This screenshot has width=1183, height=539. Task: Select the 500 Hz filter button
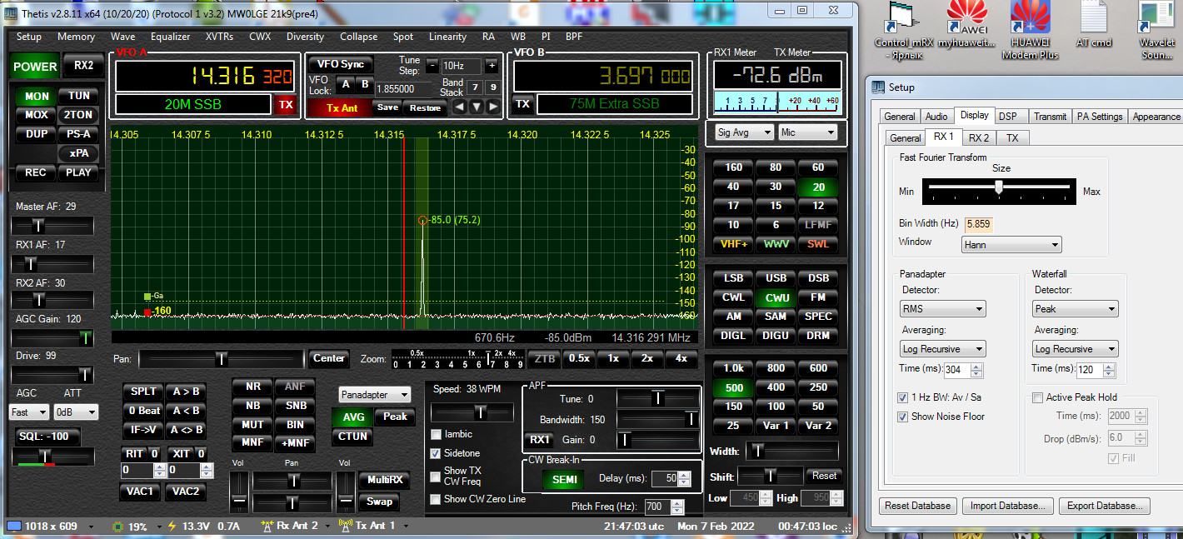point(733,387)
